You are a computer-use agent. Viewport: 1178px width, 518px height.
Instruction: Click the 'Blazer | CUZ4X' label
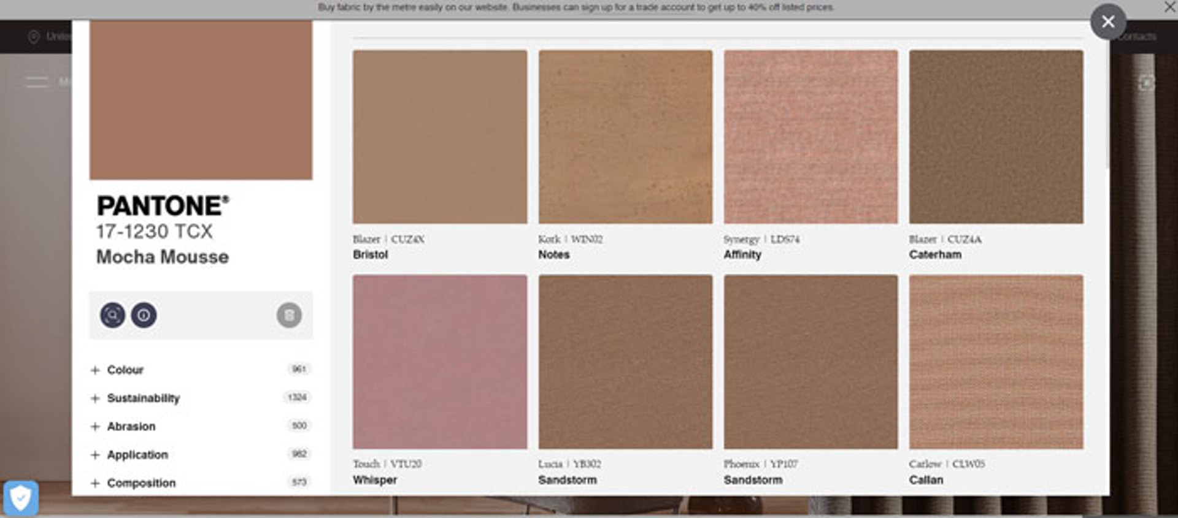pyautogui.click(x=388, y=239)
